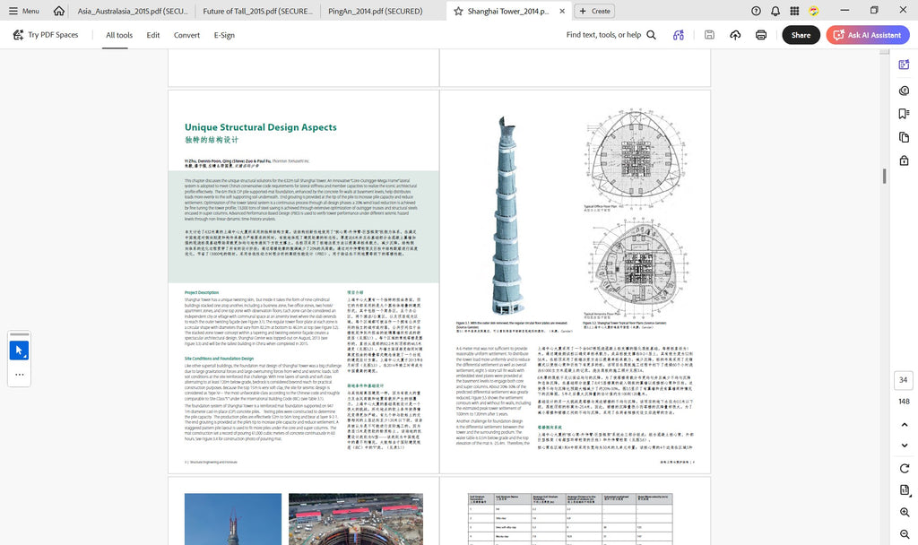This screenshot has height=545, width=918.
Task: Open the Home icon in tab bar
Action: [x=58, y=11]
